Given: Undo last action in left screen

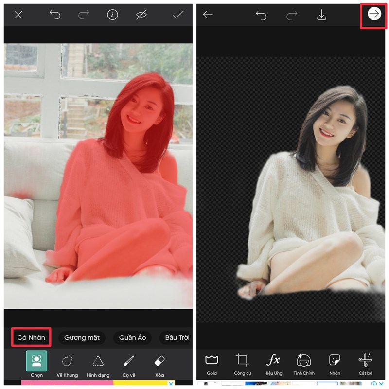Looking at the screenshot, I should pyautogui.click(x=55, y=15).
